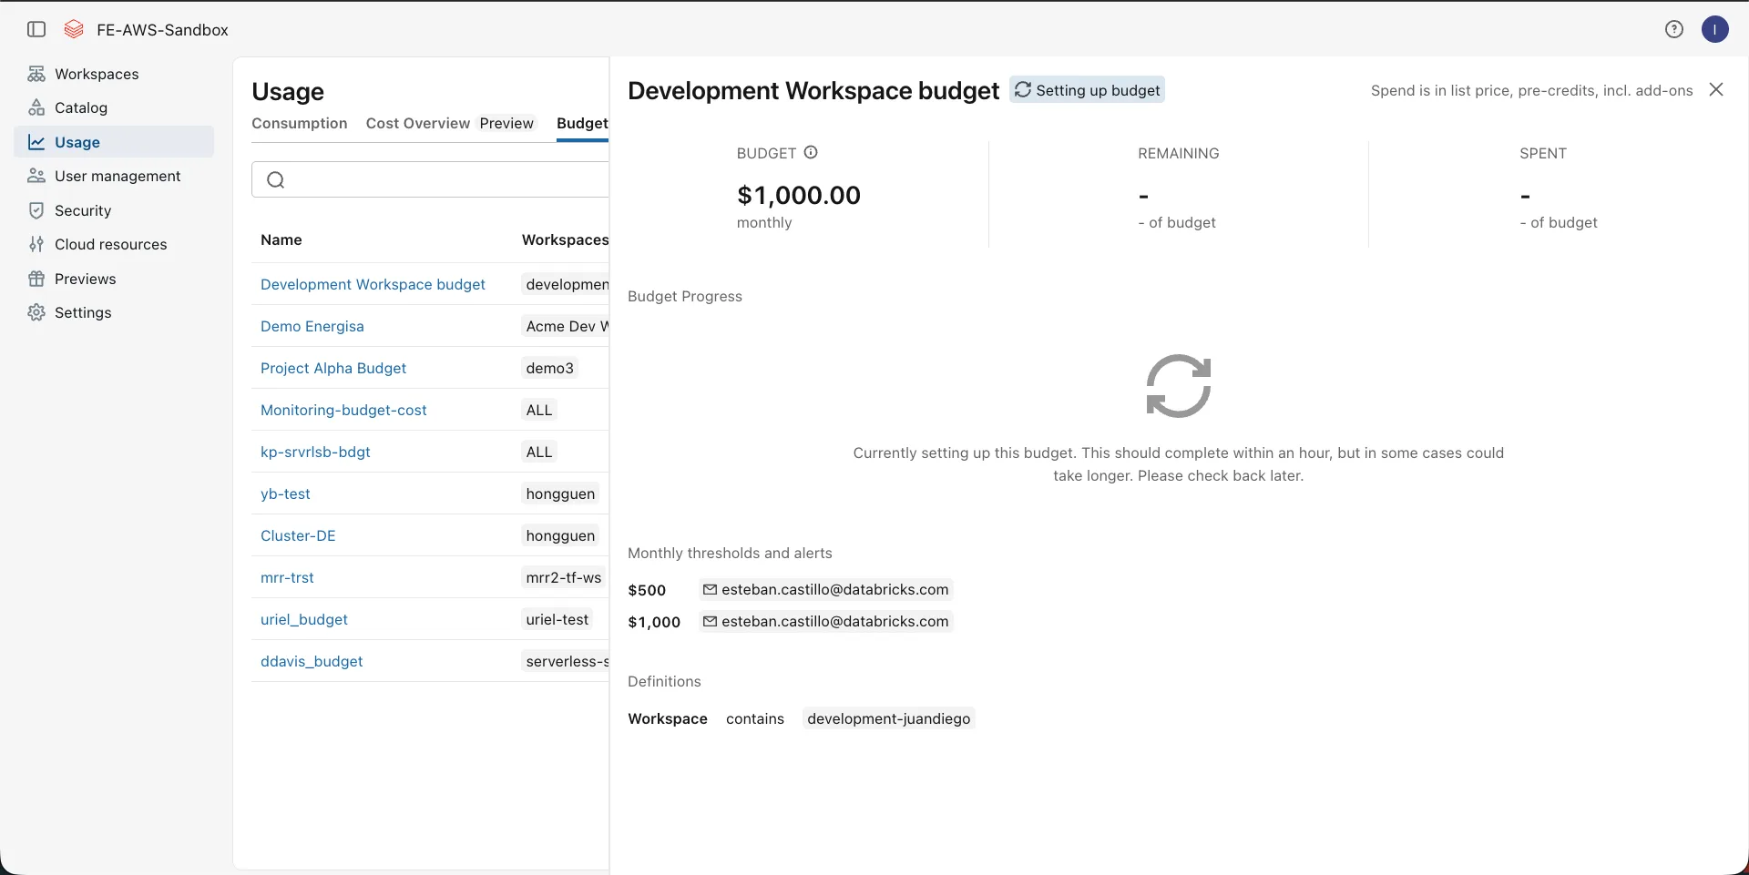This screenshot has height=875, width=1749.
Task: Open Cloud resources in the sidebar
Action: [x=114, y=244]
